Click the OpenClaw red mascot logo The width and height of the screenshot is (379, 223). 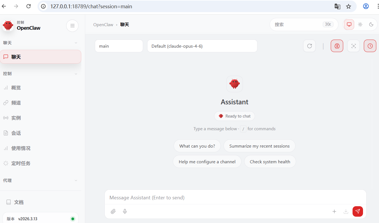coord(8,25)
